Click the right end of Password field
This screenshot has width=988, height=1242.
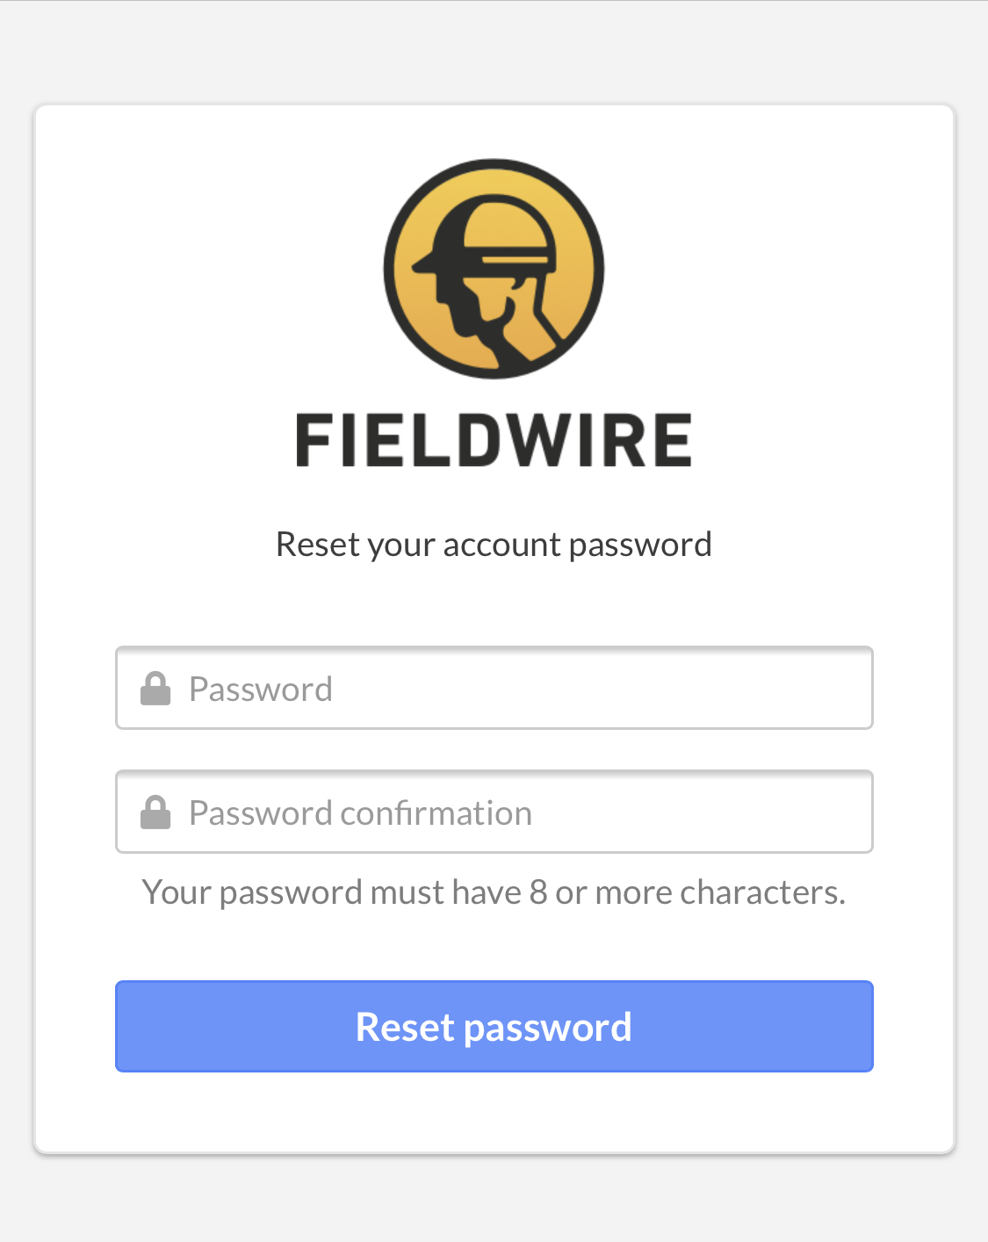tap(843, 689)
